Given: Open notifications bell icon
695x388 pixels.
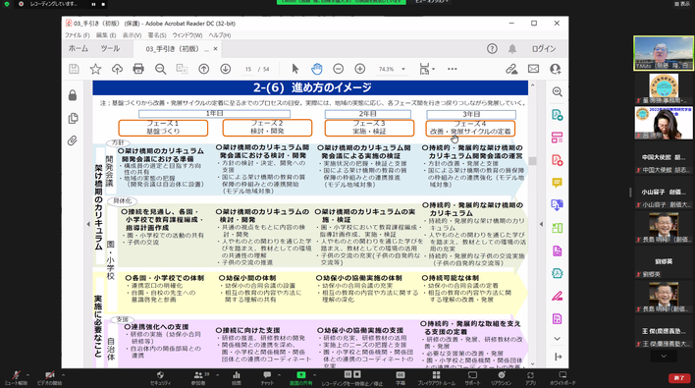Looking at the screenshot, I should tap(512, 49).
